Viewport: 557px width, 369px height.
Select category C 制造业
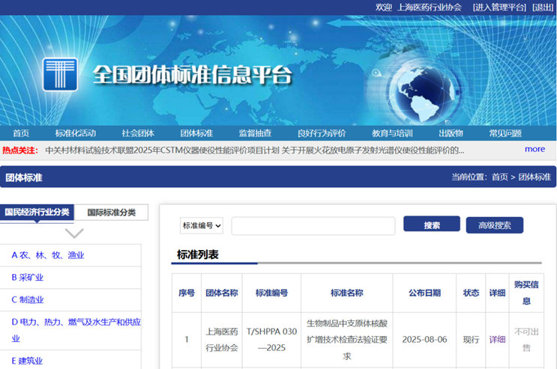click(28, 300)
